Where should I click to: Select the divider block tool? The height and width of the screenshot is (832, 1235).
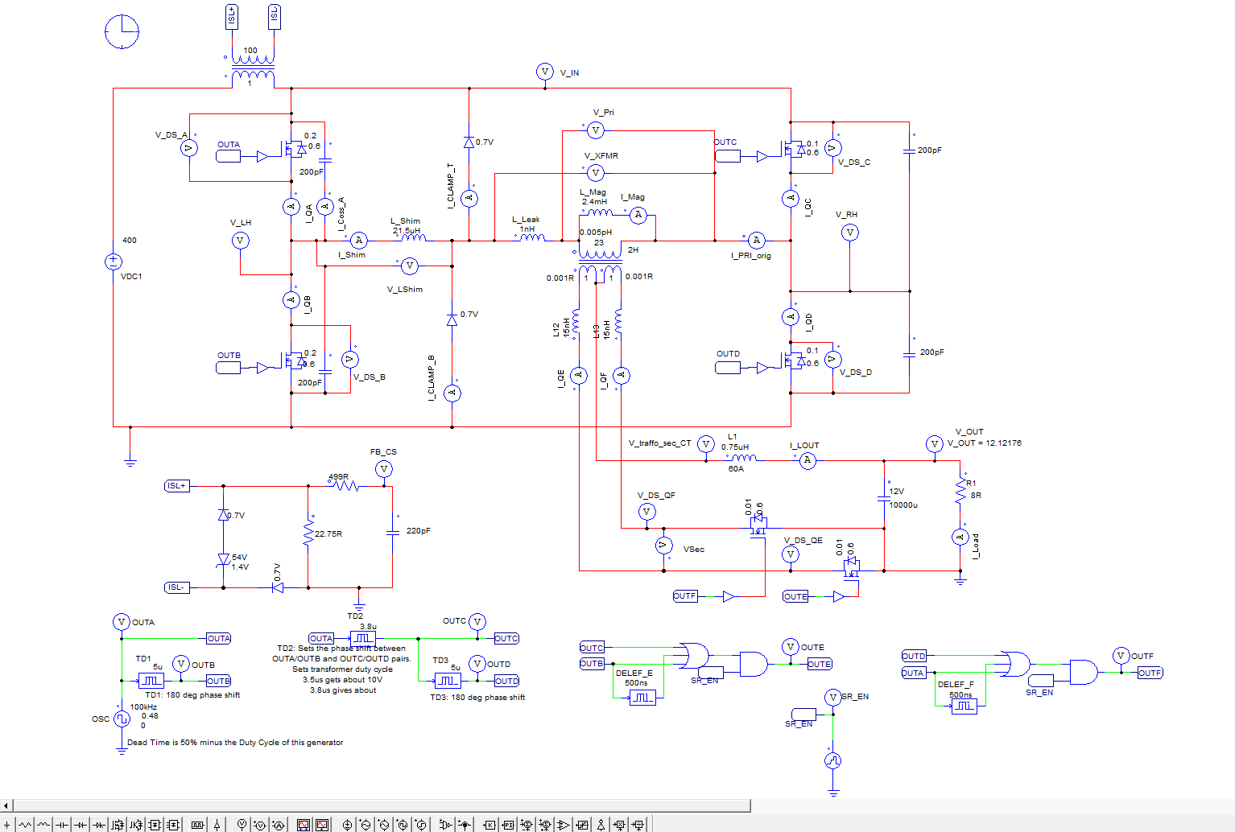click(x=638, y=824)
